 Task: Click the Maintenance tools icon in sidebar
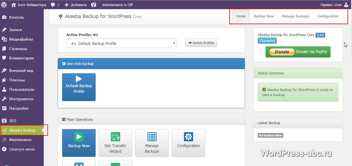click(4, 140)
